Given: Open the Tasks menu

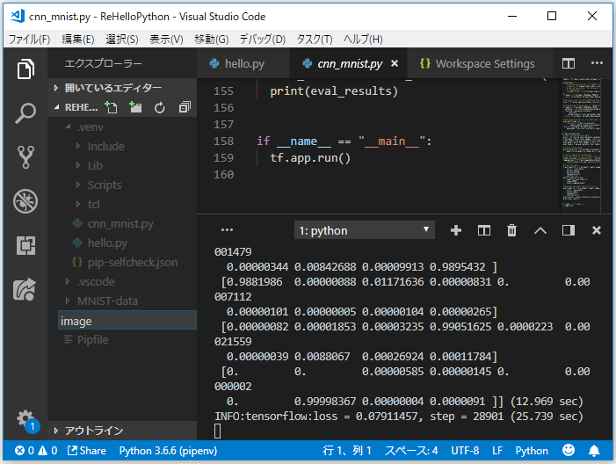Looking at the screenshot, I should tap(315, 39).
